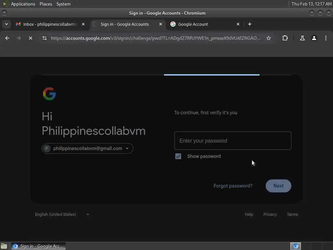Click the workspace switcher Chromium thumbnail

295,246
